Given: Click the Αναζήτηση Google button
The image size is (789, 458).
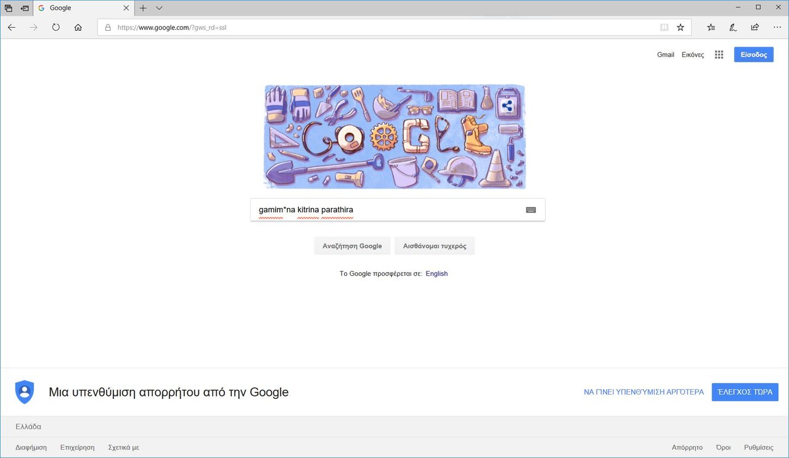Looking at the screenshot, I should click(352, 246).
